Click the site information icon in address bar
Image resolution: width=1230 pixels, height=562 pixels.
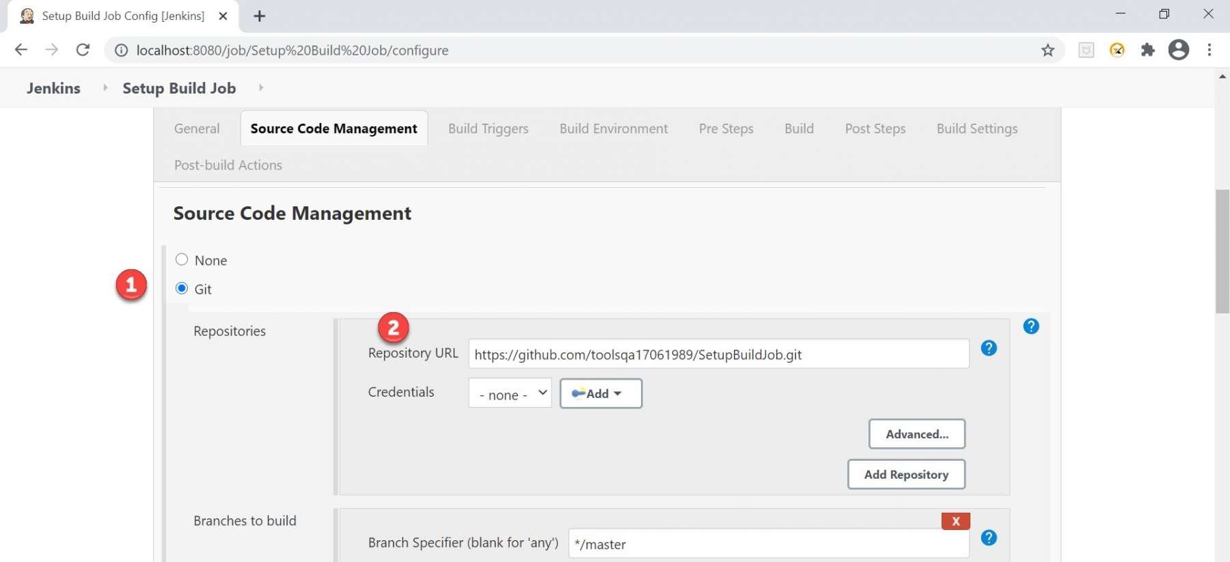(x=121, y=50)
